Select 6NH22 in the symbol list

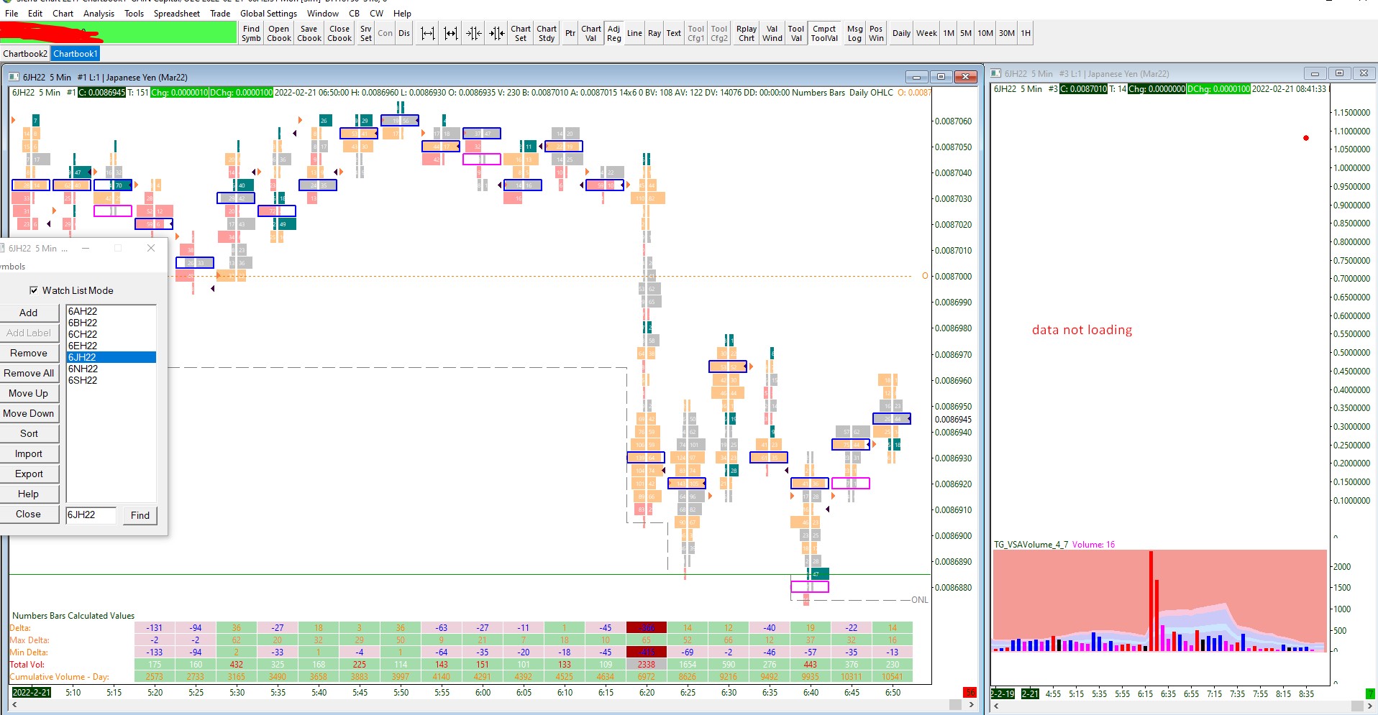(111, 369)
